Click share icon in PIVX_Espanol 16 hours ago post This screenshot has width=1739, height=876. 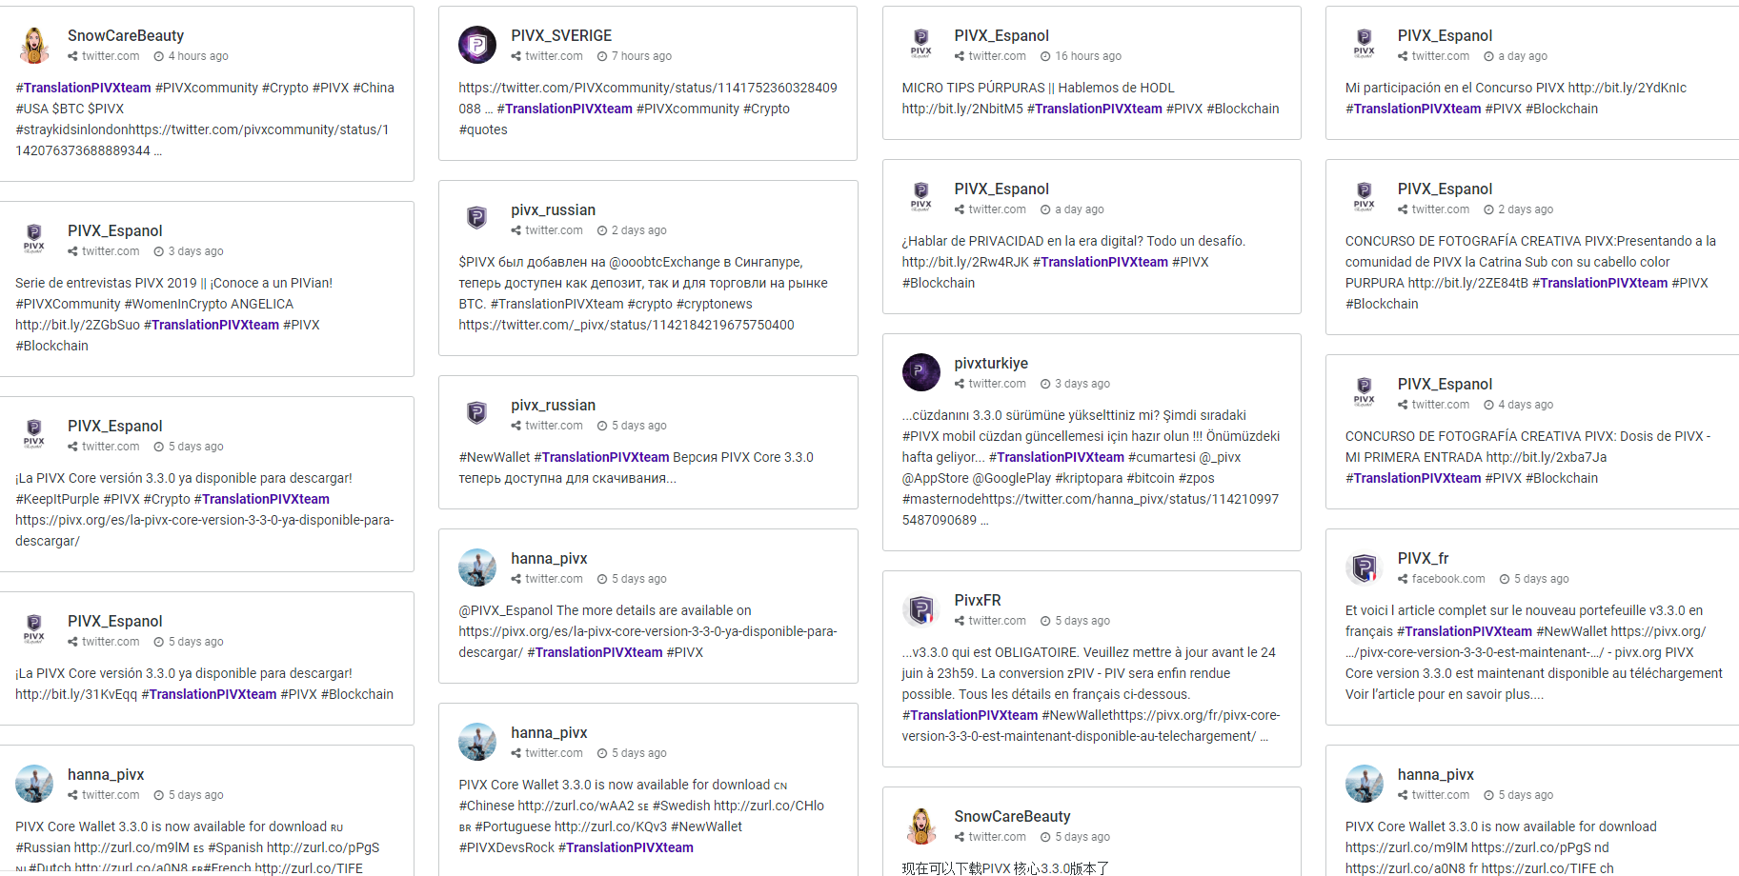(960, 56)
